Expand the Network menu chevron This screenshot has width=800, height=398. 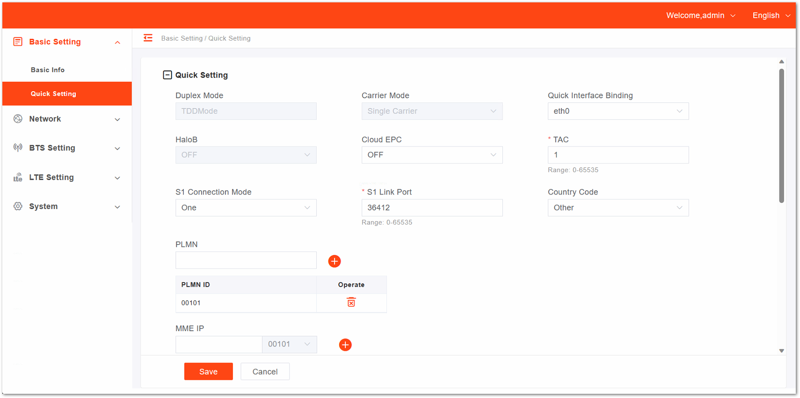117,119
